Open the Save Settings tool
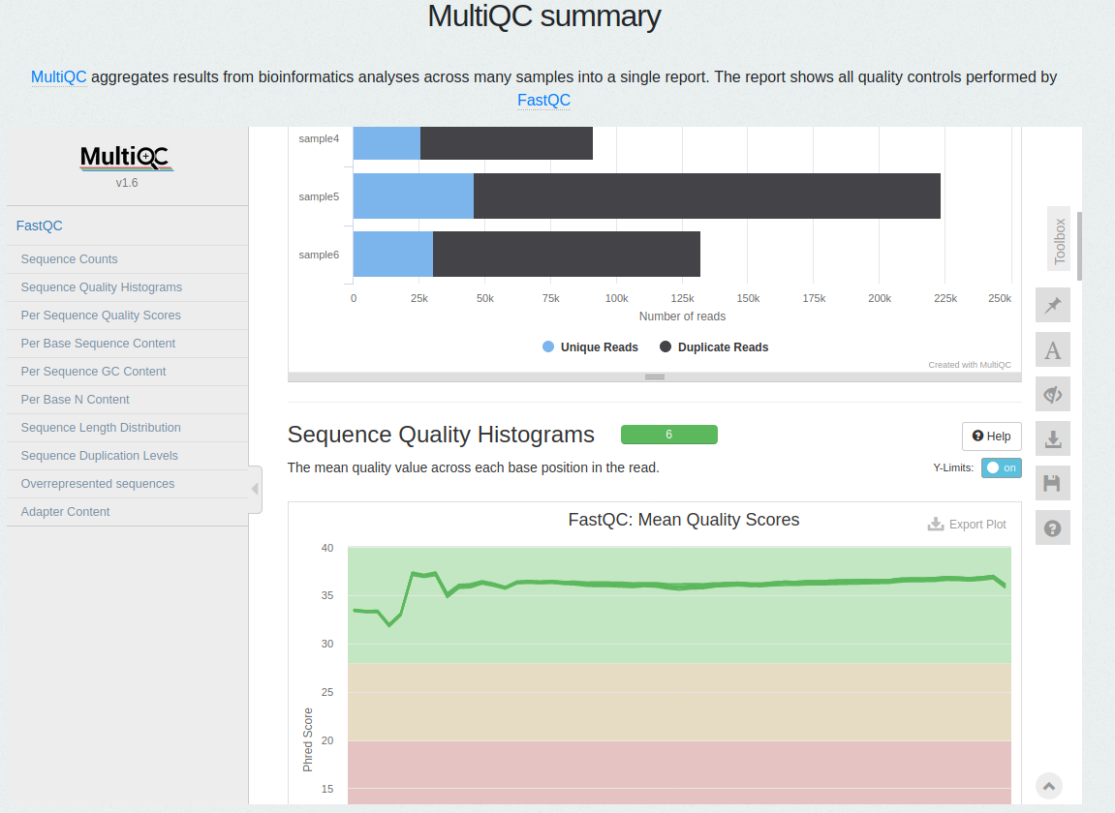Image resolution: width=1115 pixels, height=813 pixels. (x=1052, y=483)
